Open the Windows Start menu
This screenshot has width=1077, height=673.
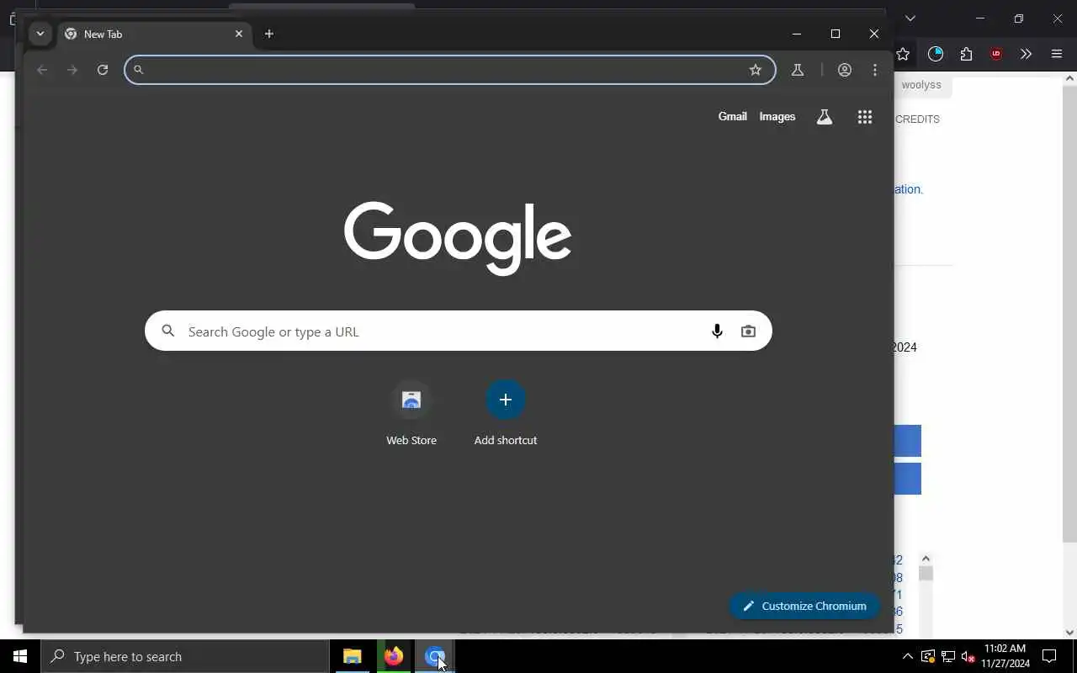coord(20,656)
